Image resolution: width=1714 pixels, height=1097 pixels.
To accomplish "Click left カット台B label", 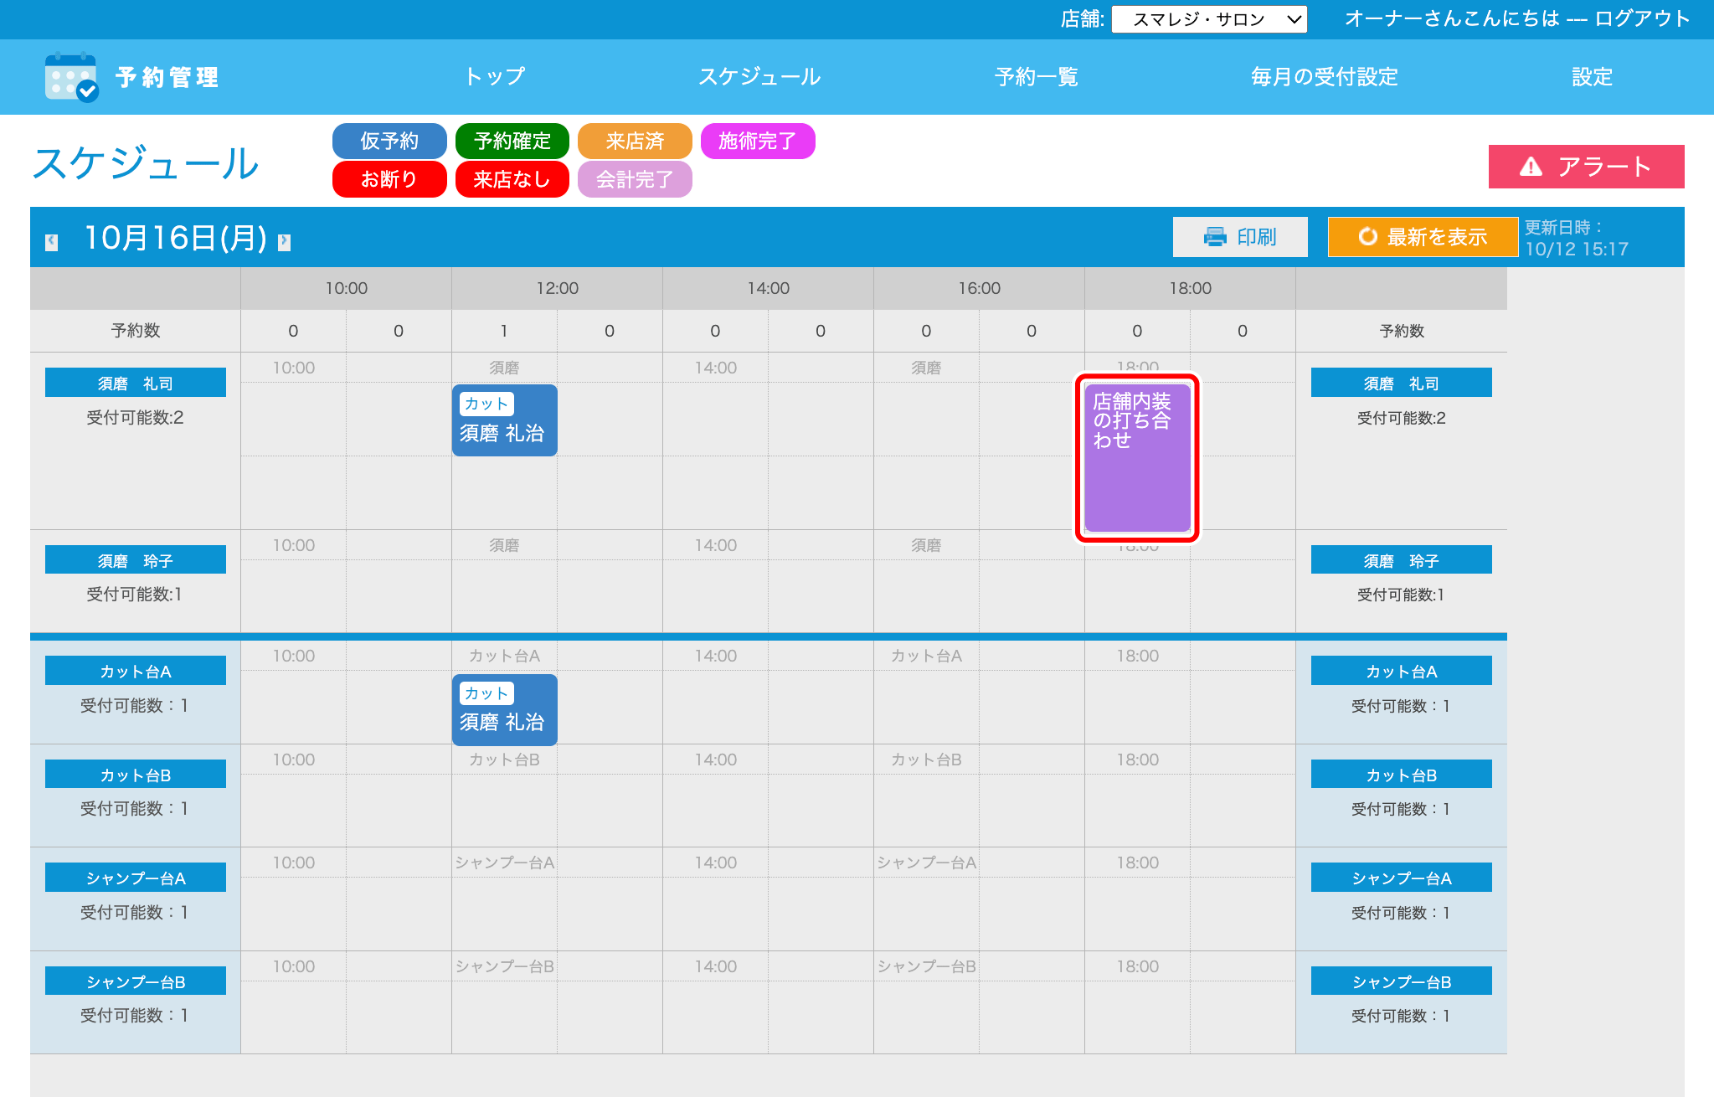I will point(136,775).
